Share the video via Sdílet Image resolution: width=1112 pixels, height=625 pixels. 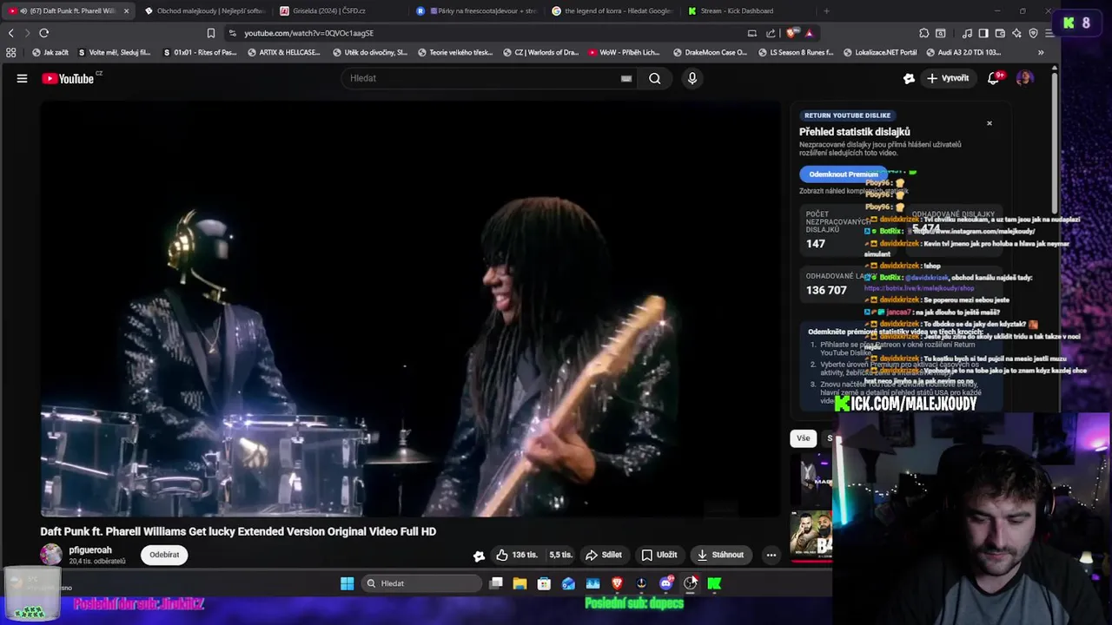[604, 555]
